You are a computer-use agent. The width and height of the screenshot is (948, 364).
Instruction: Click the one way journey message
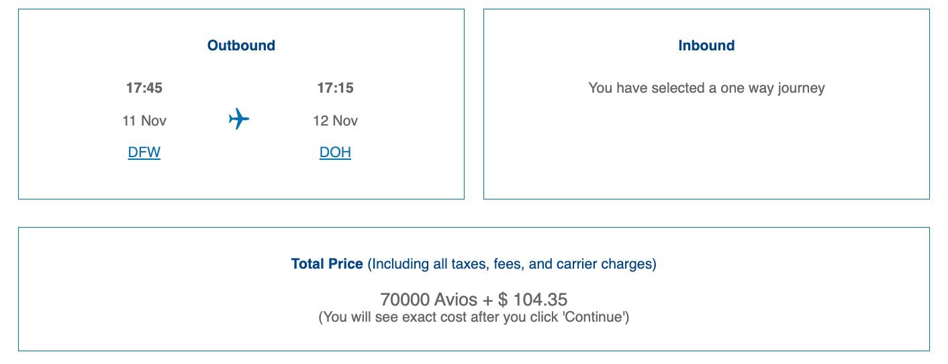706,88
